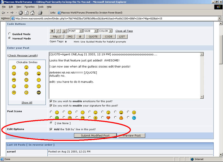Click the Check Message Length link
Image resolution: width=223 pixels, height=162 pixels.
pyautogui.click(x=23, y=55)
